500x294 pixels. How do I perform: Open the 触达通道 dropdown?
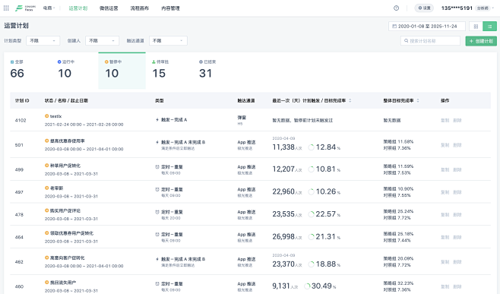168,41
